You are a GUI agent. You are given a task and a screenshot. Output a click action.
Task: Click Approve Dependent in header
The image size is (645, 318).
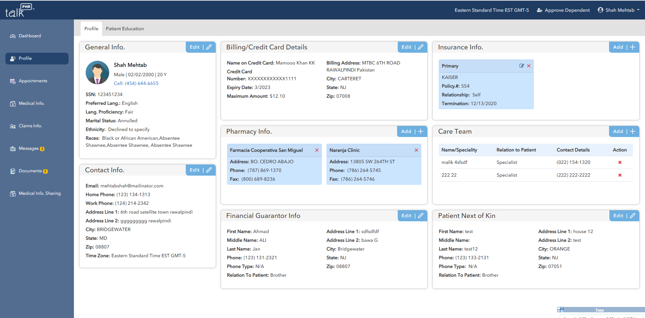coord(563,10)
